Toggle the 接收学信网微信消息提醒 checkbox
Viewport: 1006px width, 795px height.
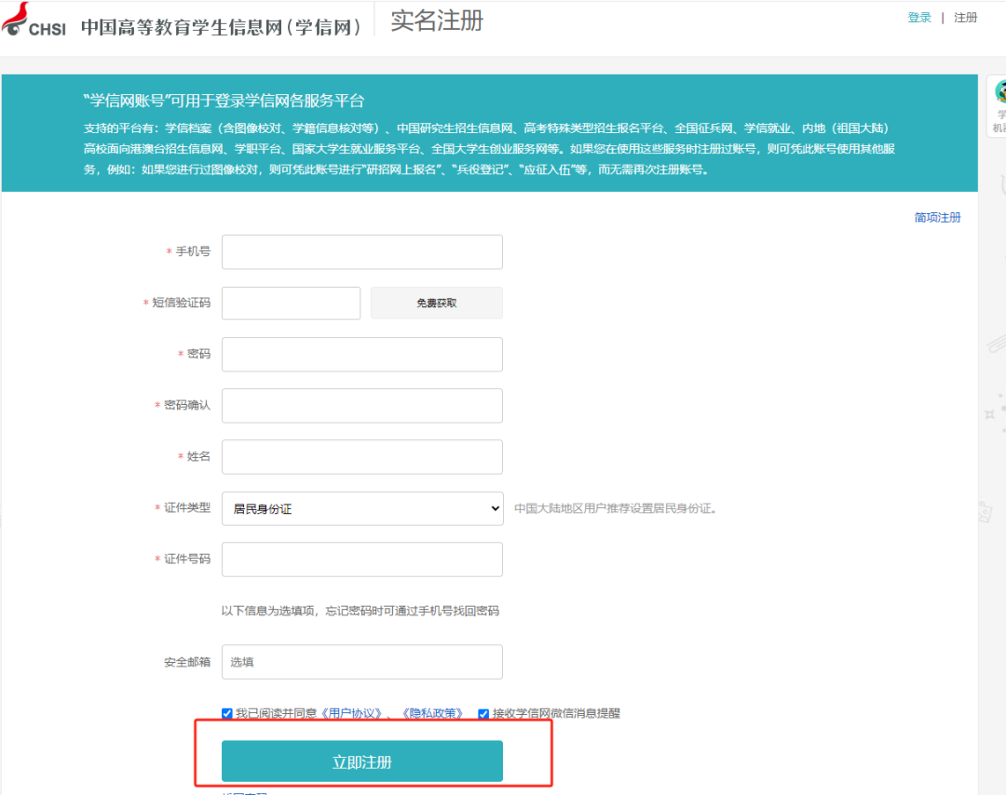(x=483, y=714)
